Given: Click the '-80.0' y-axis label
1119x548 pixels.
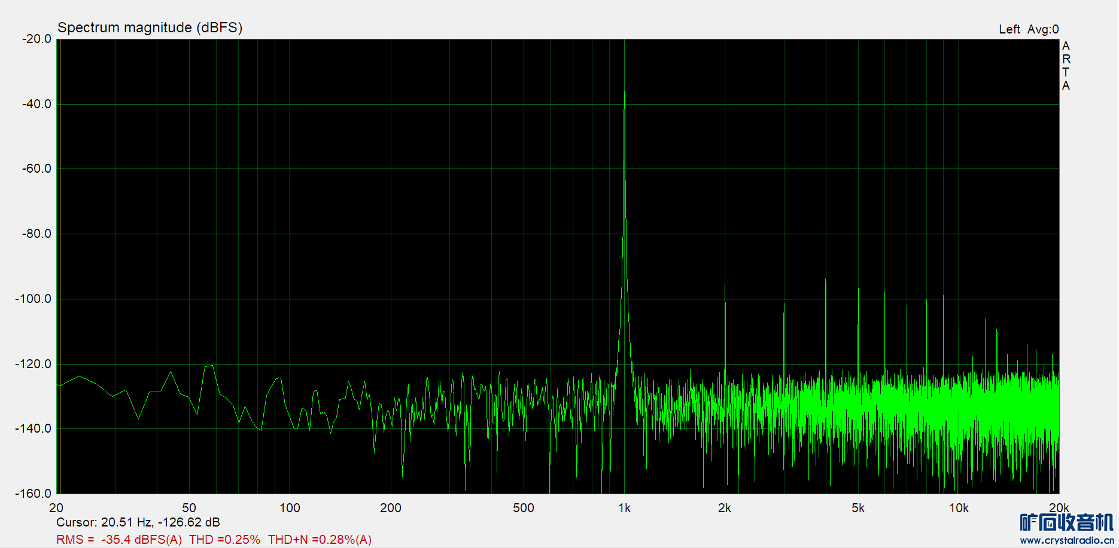Looking at the screenshot, I should (x=37, y=234).
